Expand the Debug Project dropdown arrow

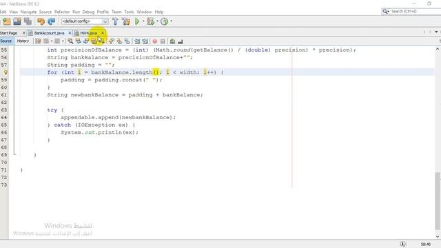pos(157,21)
